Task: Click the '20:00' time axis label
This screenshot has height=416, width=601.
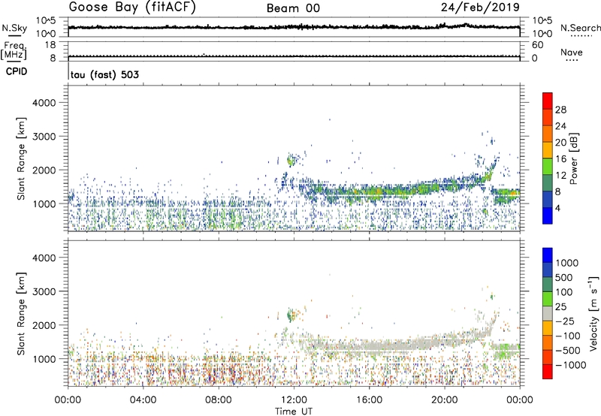Action: point(445,400)
